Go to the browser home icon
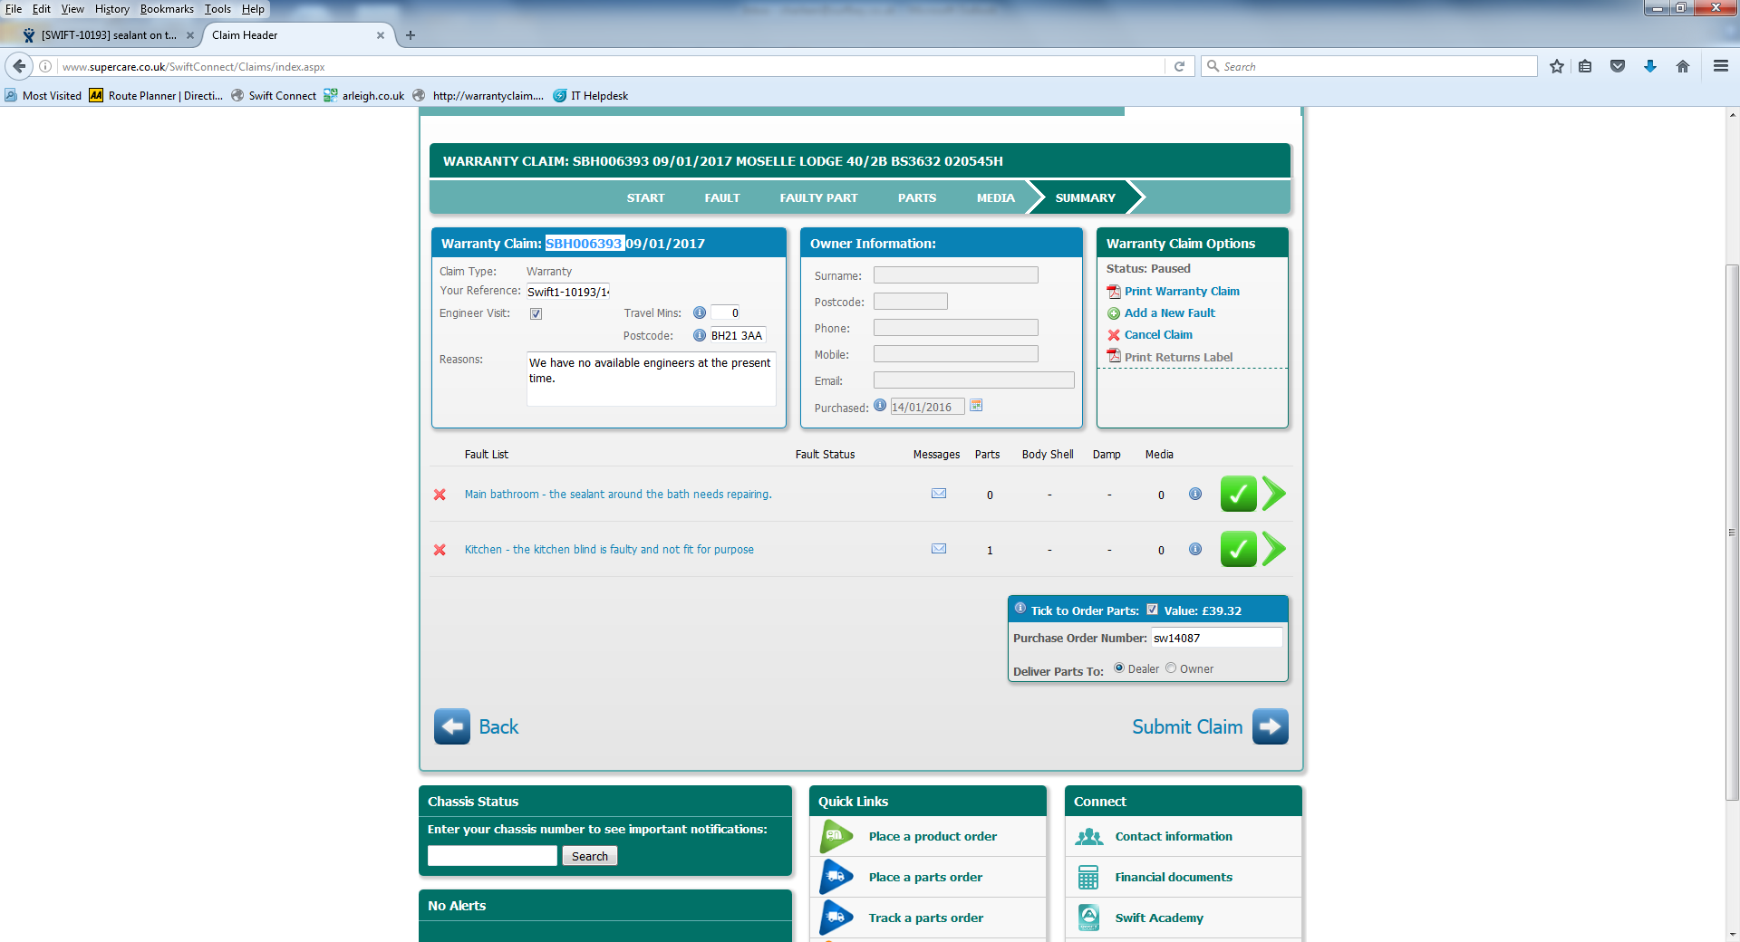Image resolution: width=1740 pixels, height=942 pixels. pyautogui.click(x=1683, y=66)
